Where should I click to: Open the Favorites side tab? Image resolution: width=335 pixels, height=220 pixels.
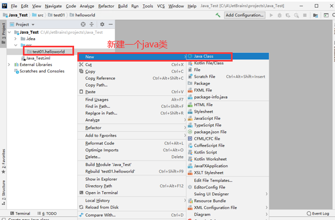click(x=3, y=161)
